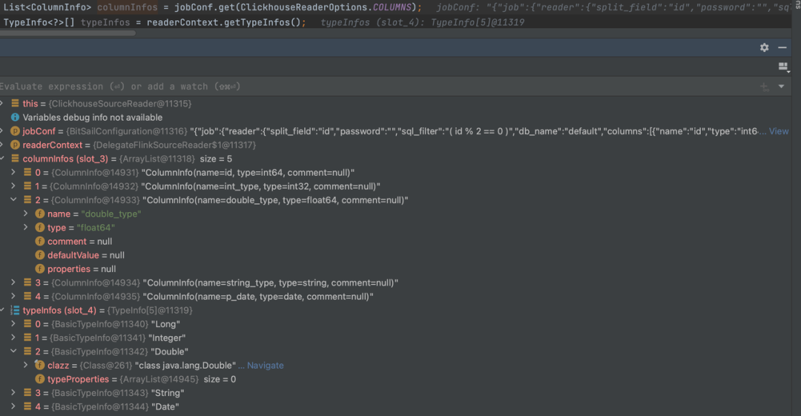Viewport: 801px width, 416px height.
Task: Click the jobConf parameter icon
Action: coord(15,131)
